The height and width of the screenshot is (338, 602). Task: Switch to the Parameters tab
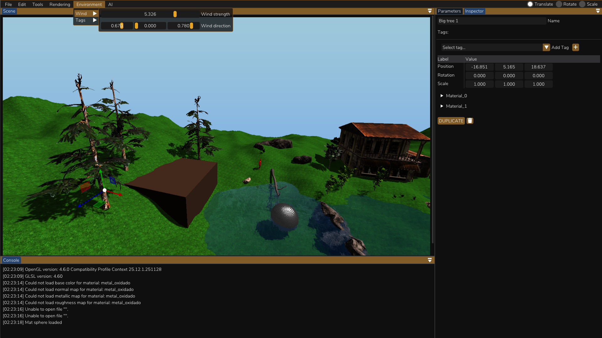tap(449, 11)
